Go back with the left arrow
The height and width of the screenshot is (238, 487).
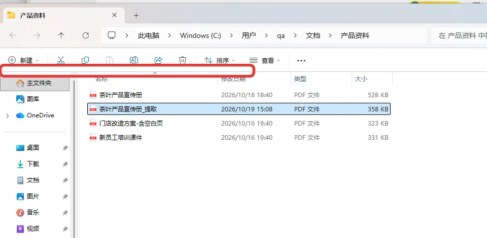pos(13,35)
